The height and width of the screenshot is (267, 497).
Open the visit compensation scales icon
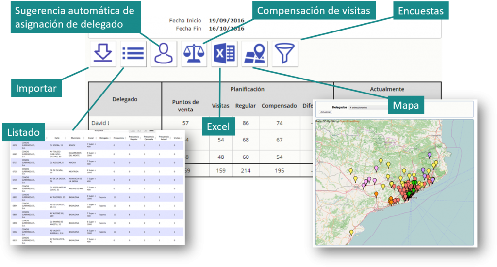click(194, 53)
